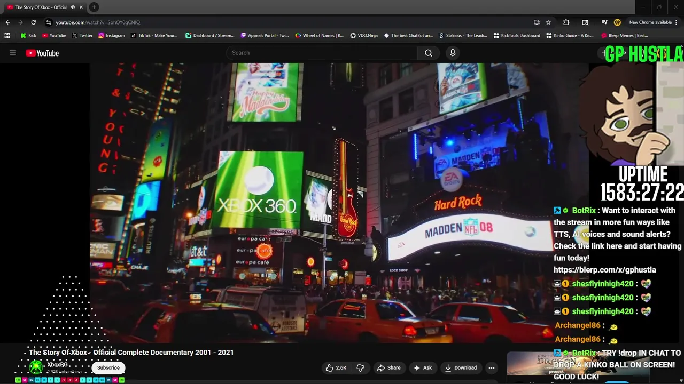Image resolution: width=684 pixels, height=384 pixels.
Task: Open Blerp Memes bookmark
Action: pos(625,36)
